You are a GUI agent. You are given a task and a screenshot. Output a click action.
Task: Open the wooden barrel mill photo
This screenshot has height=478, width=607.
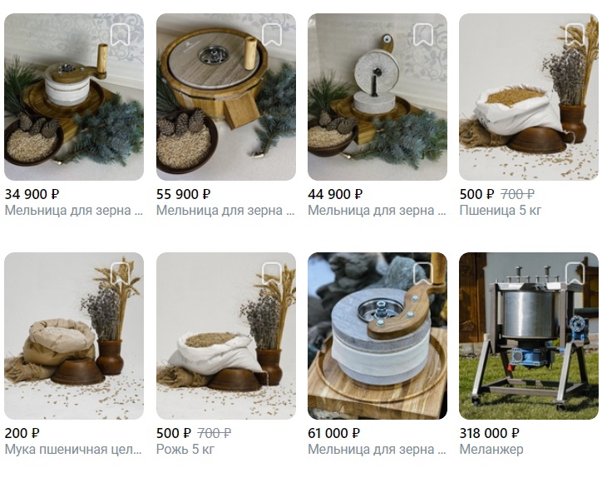click(x=226, y=97)
